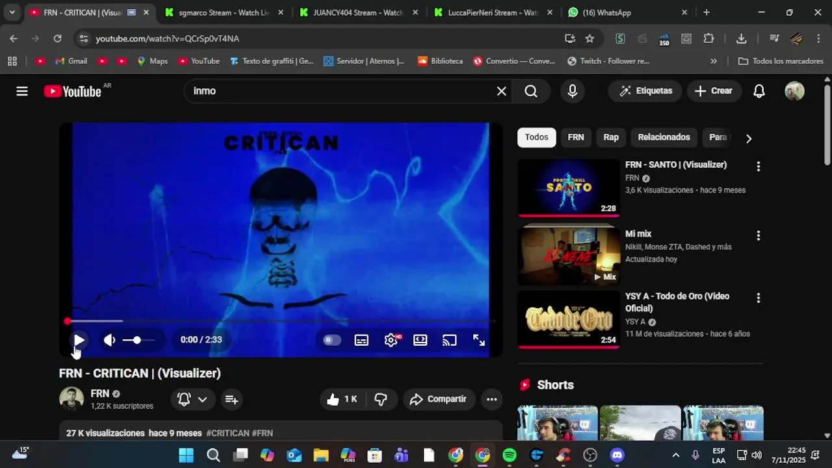Save video to playlist icon

tap(231, 399)
